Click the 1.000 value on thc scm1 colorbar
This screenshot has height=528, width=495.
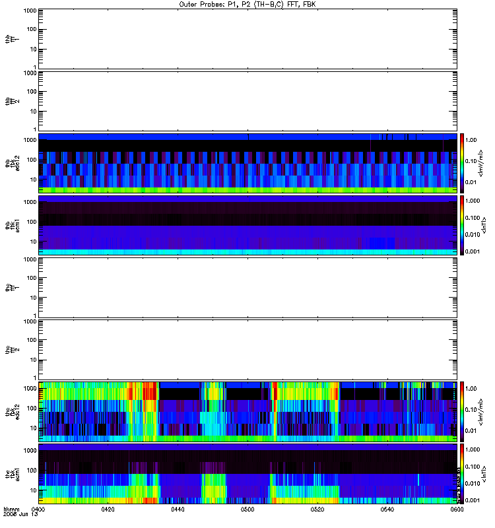coord(473,449)
